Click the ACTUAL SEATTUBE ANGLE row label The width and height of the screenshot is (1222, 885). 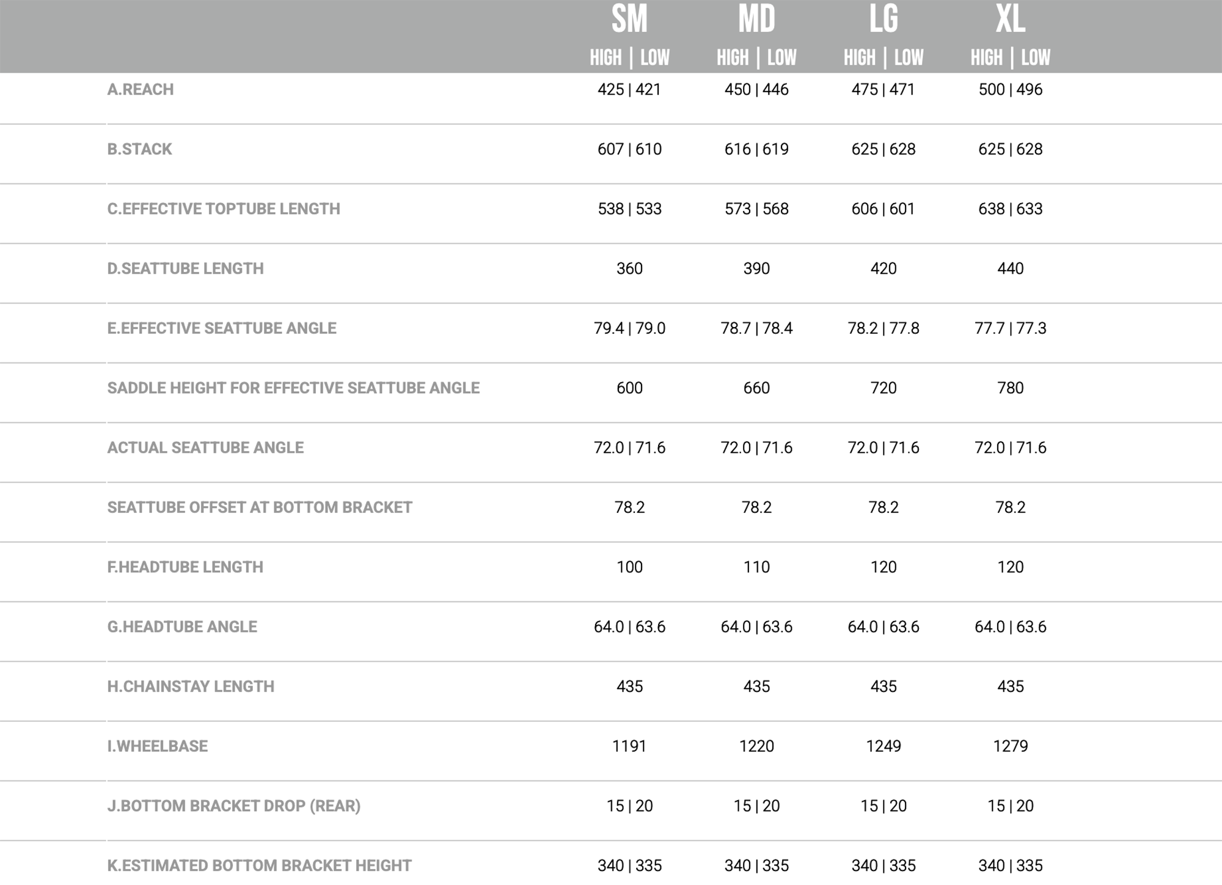pos(205,448)
